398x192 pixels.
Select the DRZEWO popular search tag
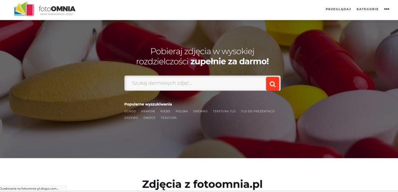click(131, 118)
